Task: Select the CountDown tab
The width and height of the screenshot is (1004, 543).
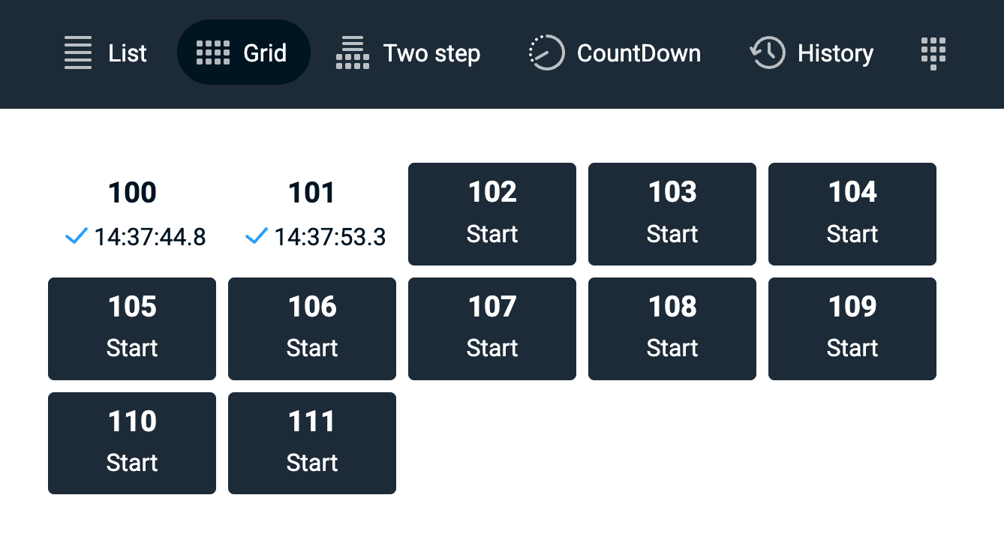Action: click(x=616, y=53)
